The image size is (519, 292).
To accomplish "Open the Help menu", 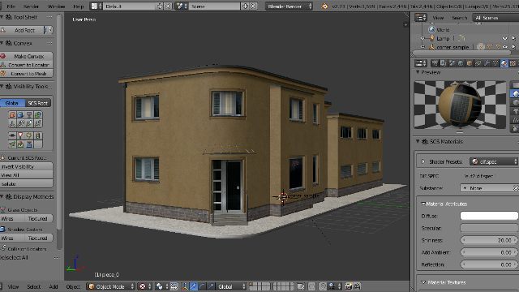I will [x=78, y=6].
